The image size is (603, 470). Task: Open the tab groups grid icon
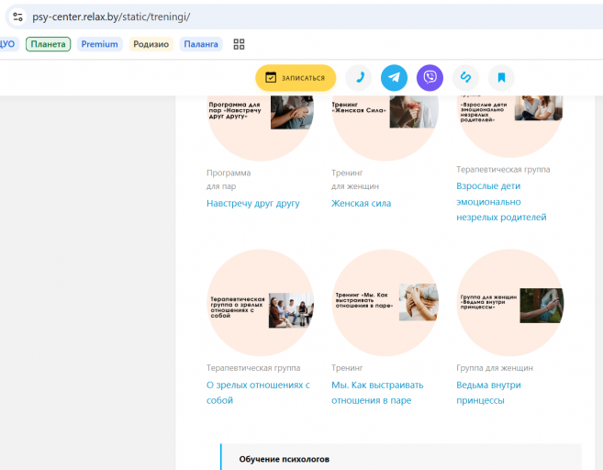[239, 44]
